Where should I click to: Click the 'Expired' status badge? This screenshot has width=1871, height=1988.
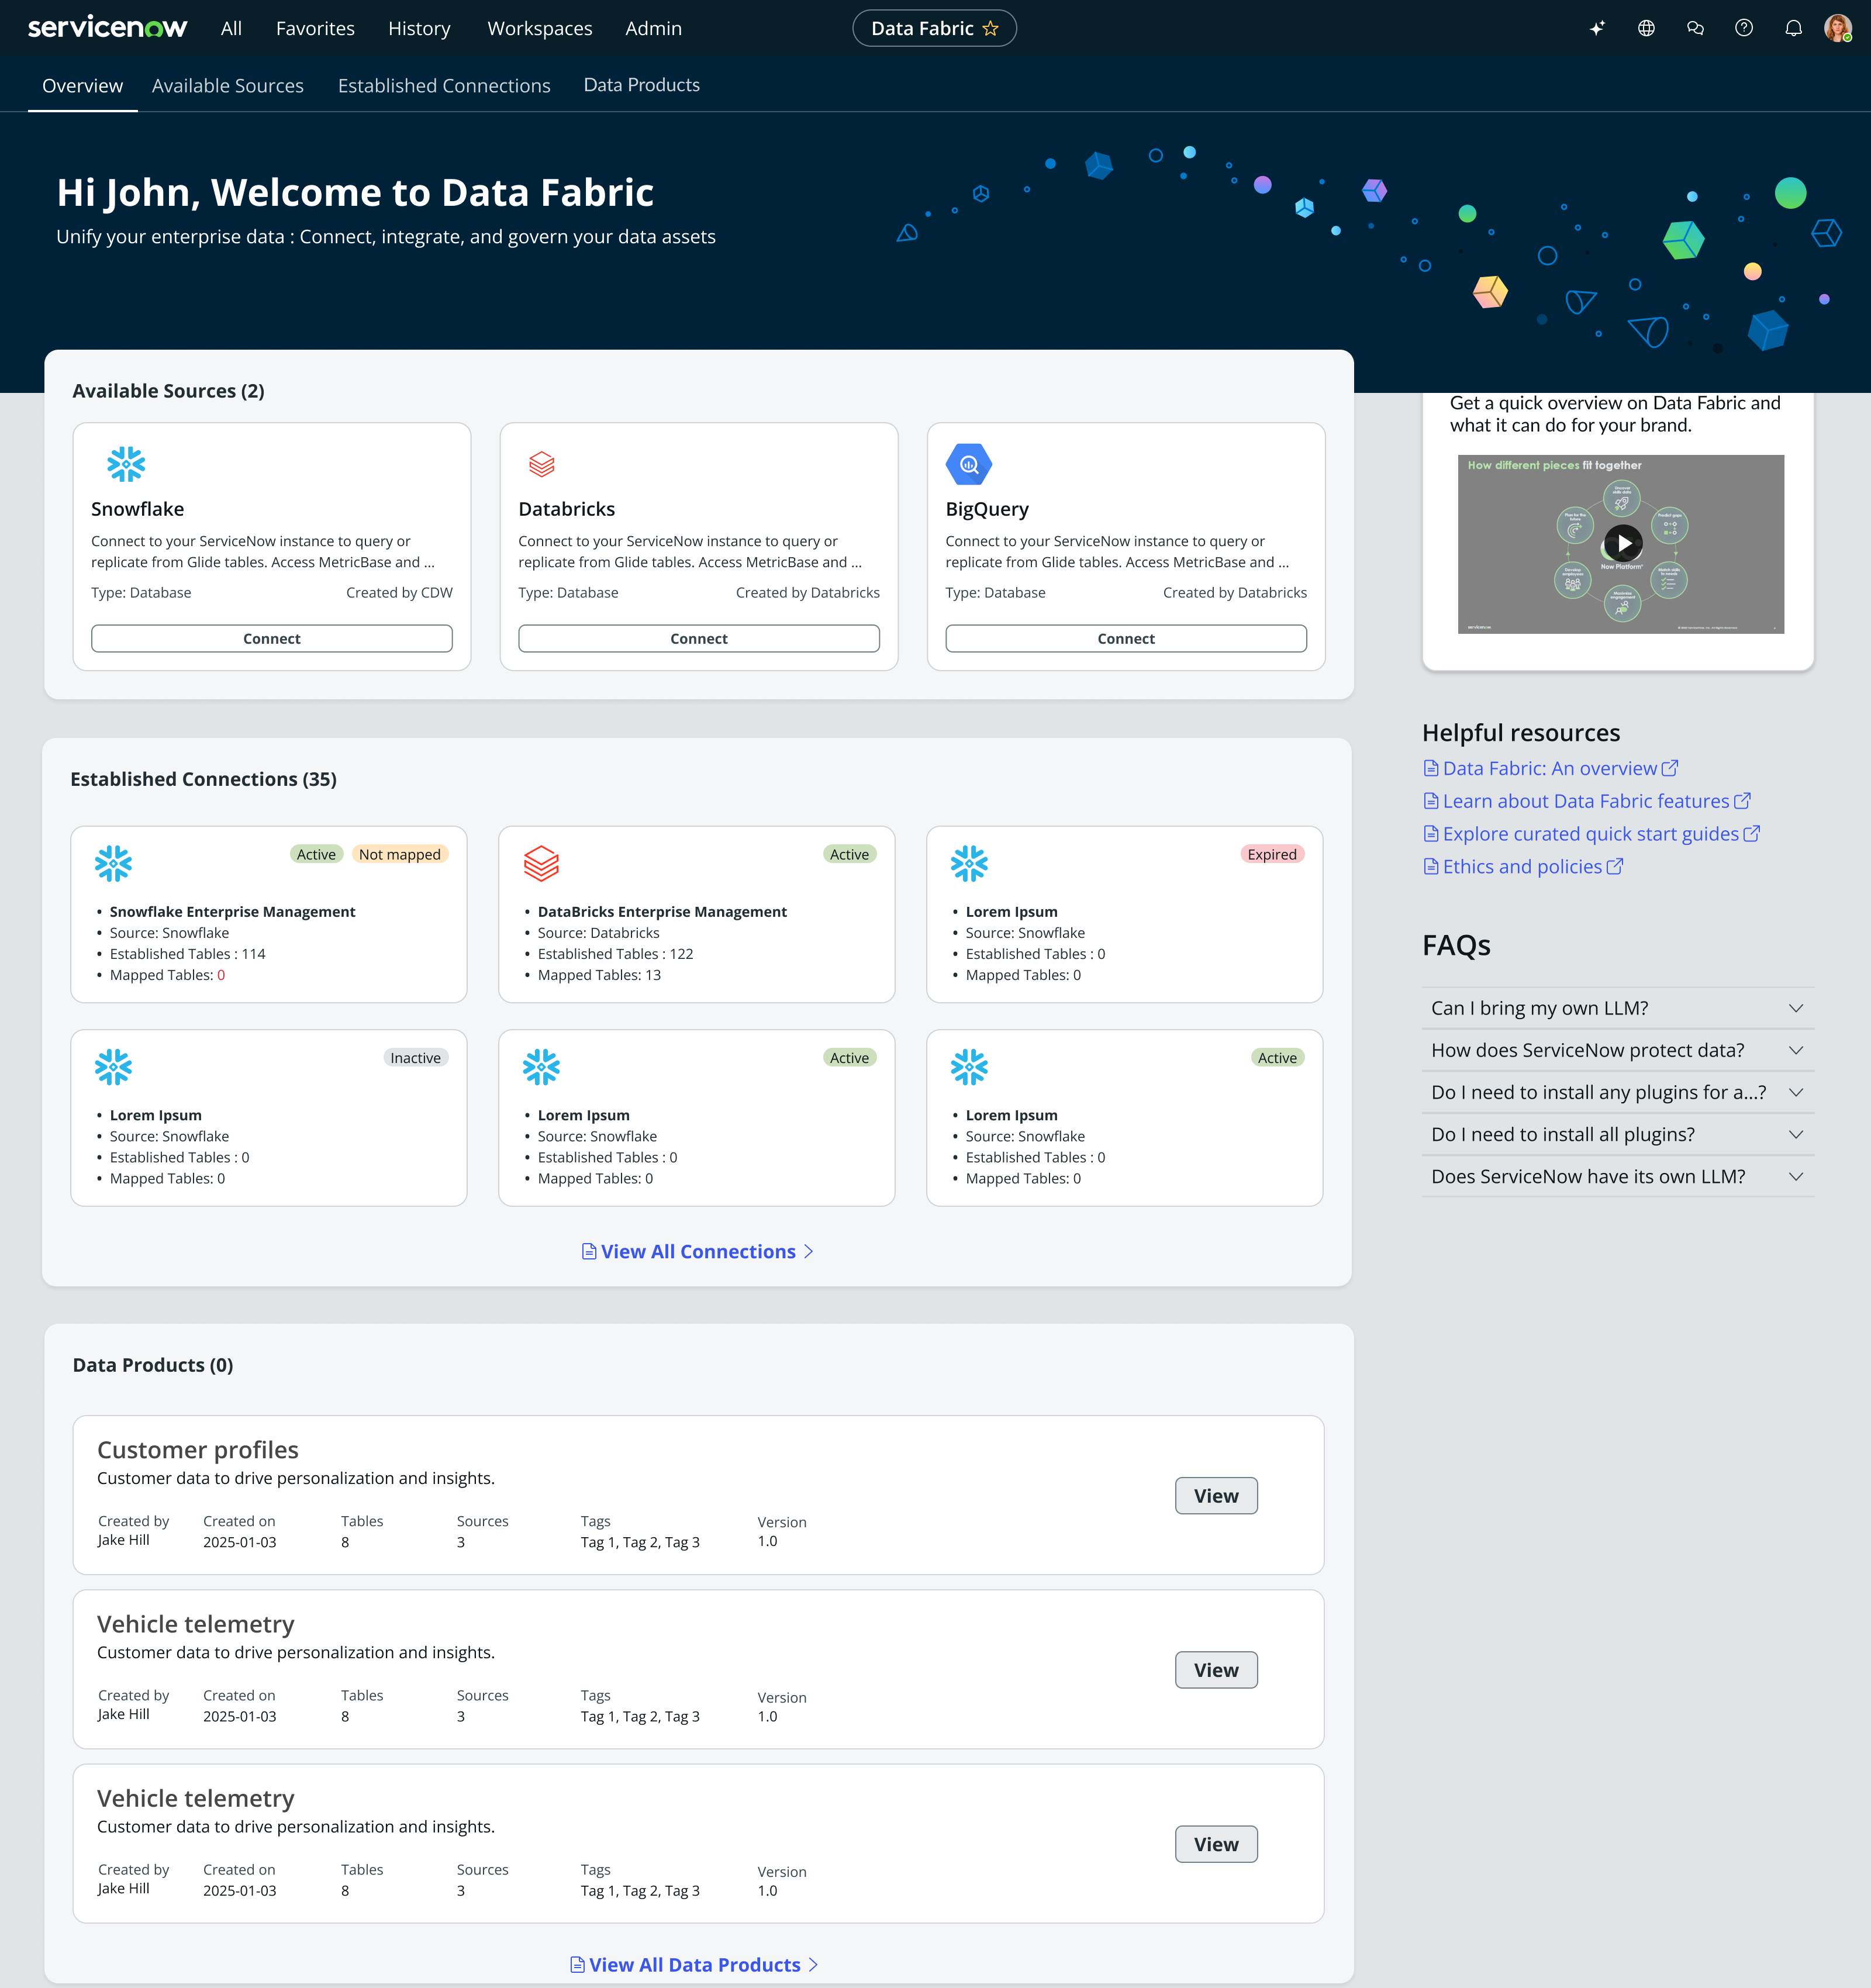1272,854
